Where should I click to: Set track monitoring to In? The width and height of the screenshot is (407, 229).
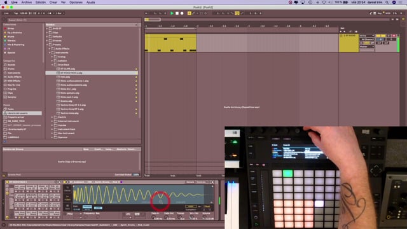361,43
